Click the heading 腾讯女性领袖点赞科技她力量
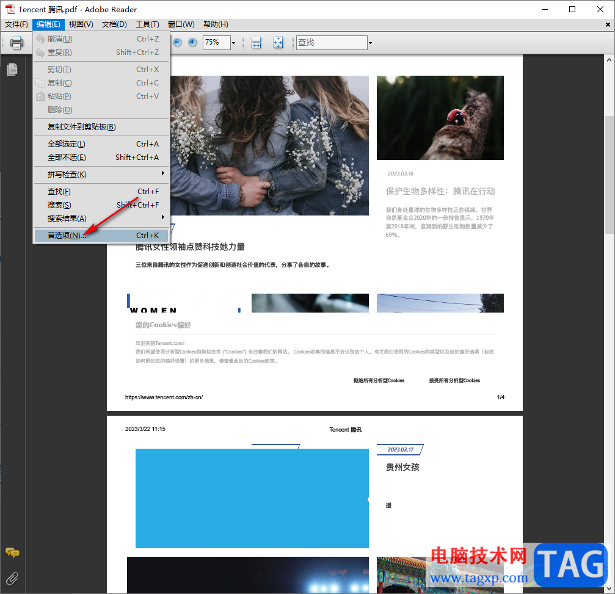Image resolution: width=615 pixels, height=594 pixels. tap(190, 247)
